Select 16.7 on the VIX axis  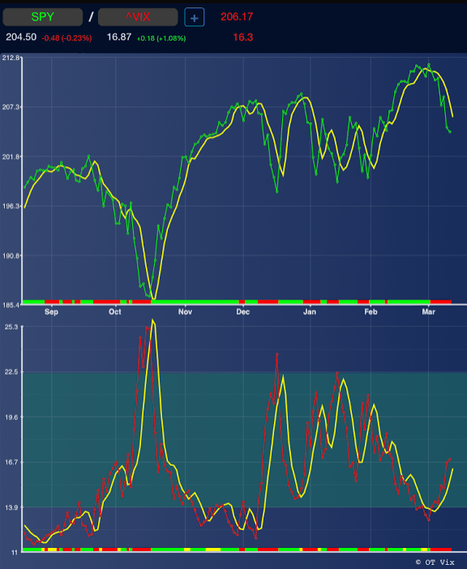click(11, 462)
